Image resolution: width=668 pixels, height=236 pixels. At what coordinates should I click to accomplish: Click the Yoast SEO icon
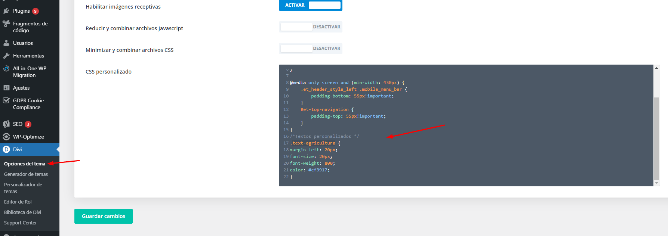[6, 124]
